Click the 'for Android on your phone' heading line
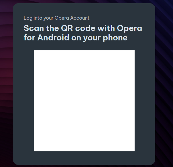Image resolution: width=173 pixels, height=167 pixels. 75,38
